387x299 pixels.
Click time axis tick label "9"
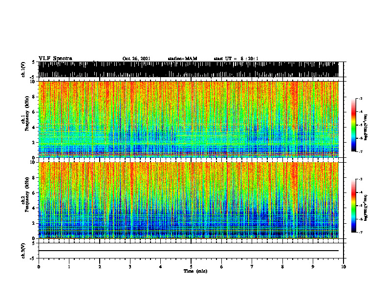[313, 267]
